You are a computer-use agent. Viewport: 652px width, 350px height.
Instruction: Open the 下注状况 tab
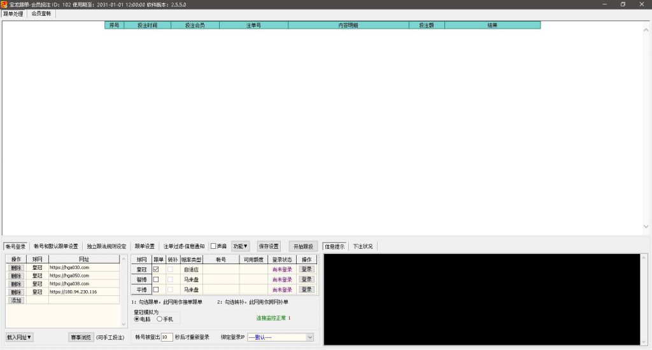(x=363, y=246)
